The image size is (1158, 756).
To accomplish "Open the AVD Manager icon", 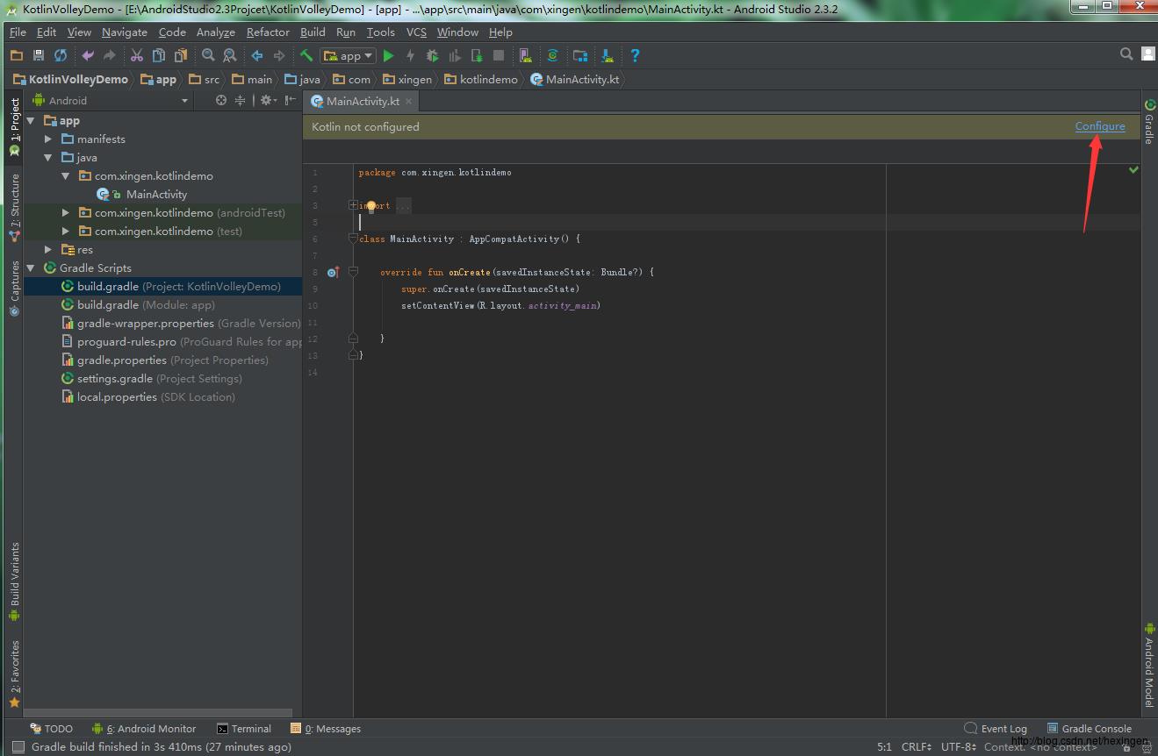I will (x=526, y=55).
